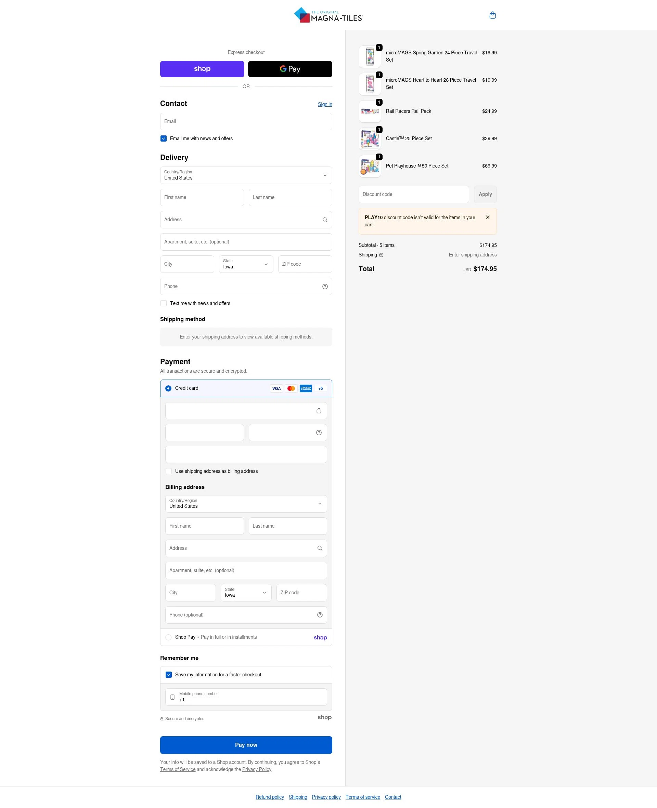657x808 pixels.
Task: Select the Shop Pay payment option
Action: (168, 637)
